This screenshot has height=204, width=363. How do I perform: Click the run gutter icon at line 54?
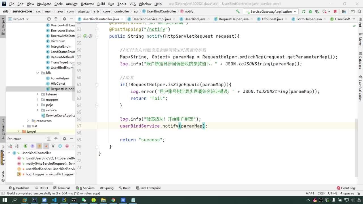[x=85, y=36]
